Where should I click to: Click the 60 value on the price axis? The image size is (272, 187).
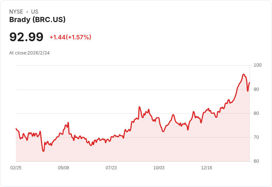[x=256, y=161]
